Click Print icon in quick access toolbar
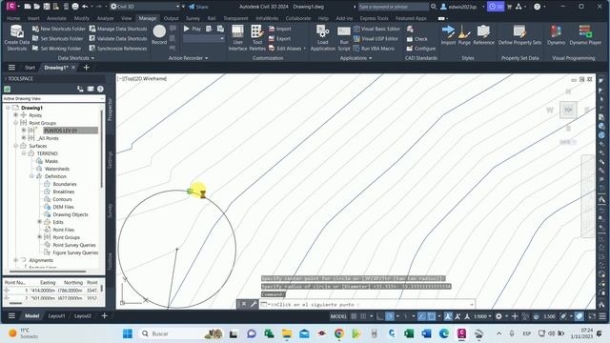Screen dimensions: 610x343 [x=75, y=7]
